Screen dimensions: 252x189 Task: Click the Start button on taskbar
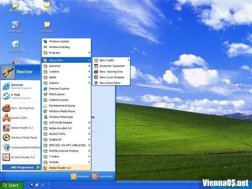pyautogui.click(x=11, y=185)
